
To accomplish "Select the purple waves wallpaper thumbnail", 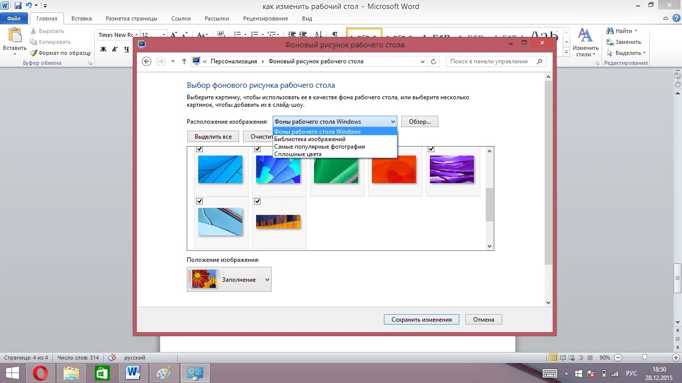I will coord(452,169).
